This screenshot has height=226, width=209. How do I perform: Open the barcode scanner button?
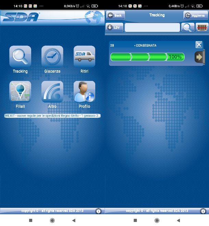click(202, 27)
